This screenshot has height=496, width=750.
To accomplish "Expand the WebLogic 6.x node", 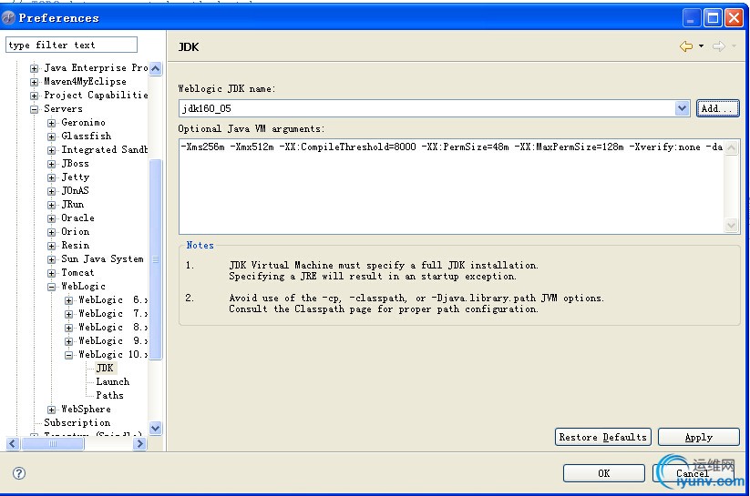I will pos(68,300).
